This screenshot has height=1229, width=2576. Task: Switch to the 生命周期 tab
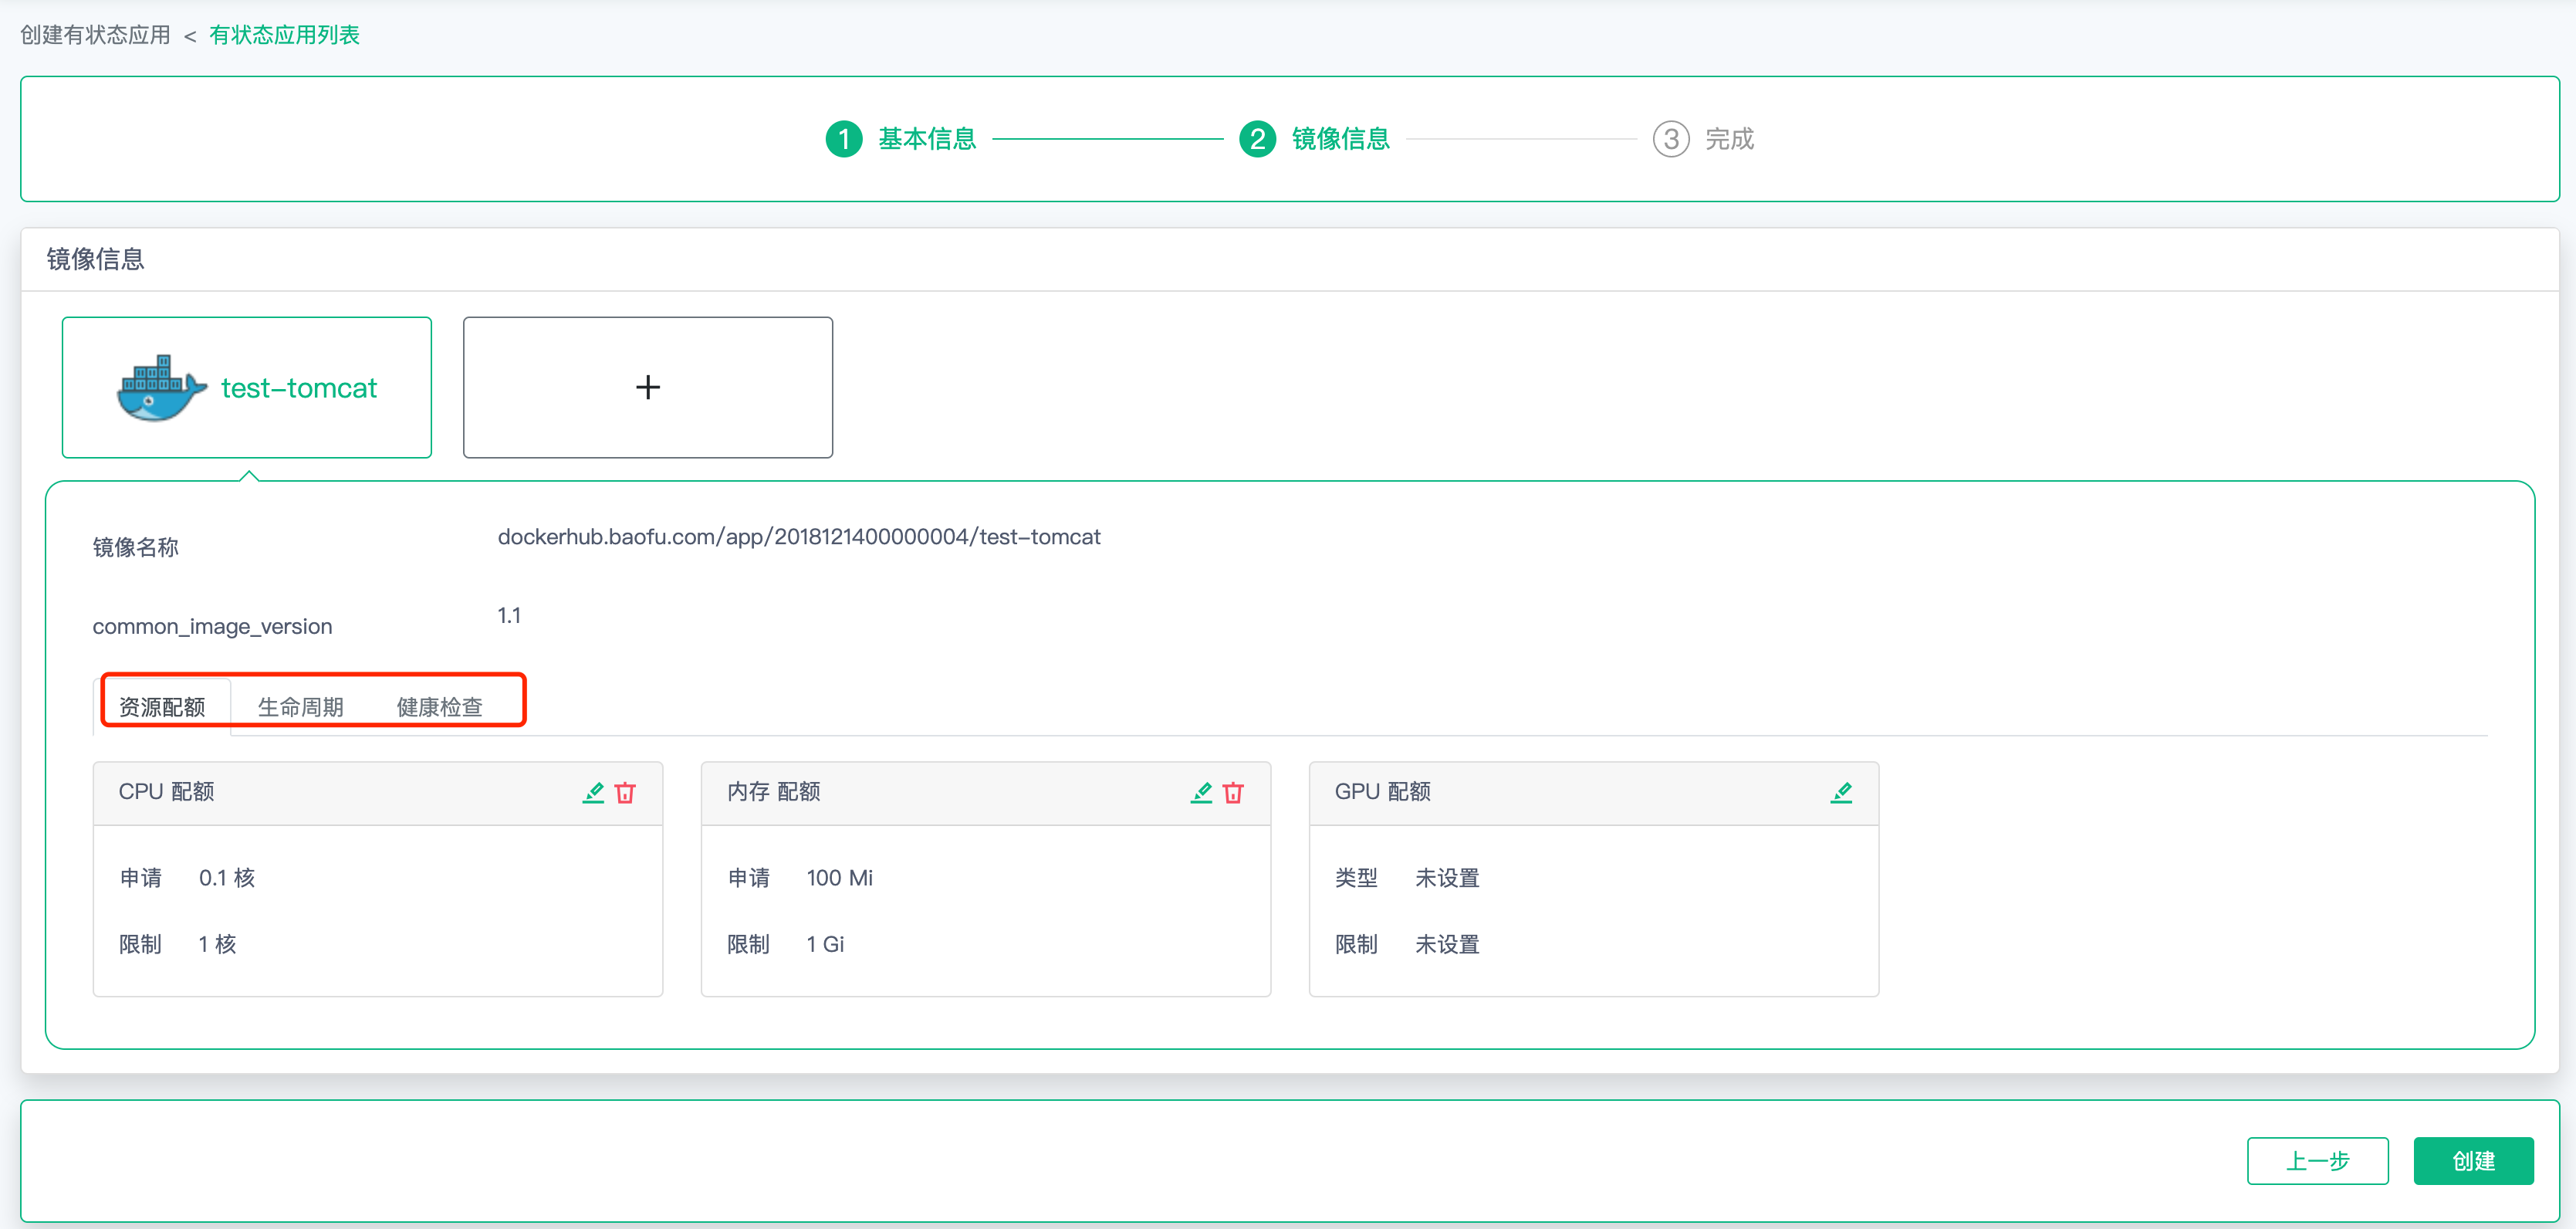click(x=300, y=707)
